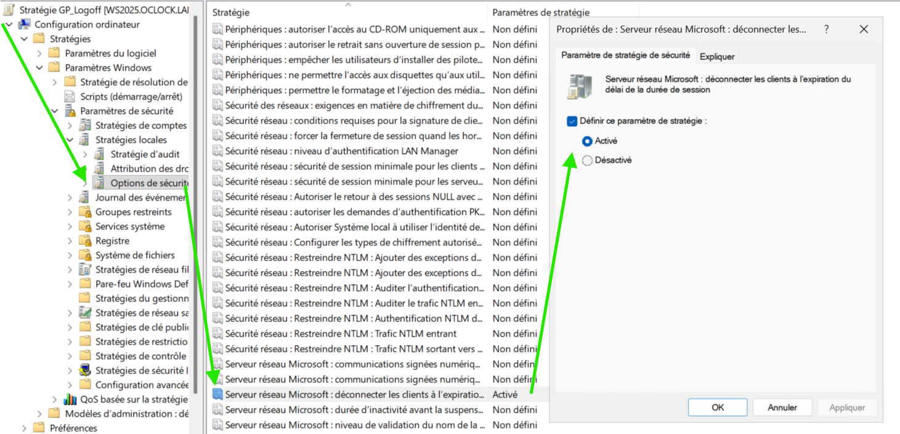Click the Stratégies de sécurité IP icon
The width and height of the screenshot is (900, 434).
pos(85,371)
